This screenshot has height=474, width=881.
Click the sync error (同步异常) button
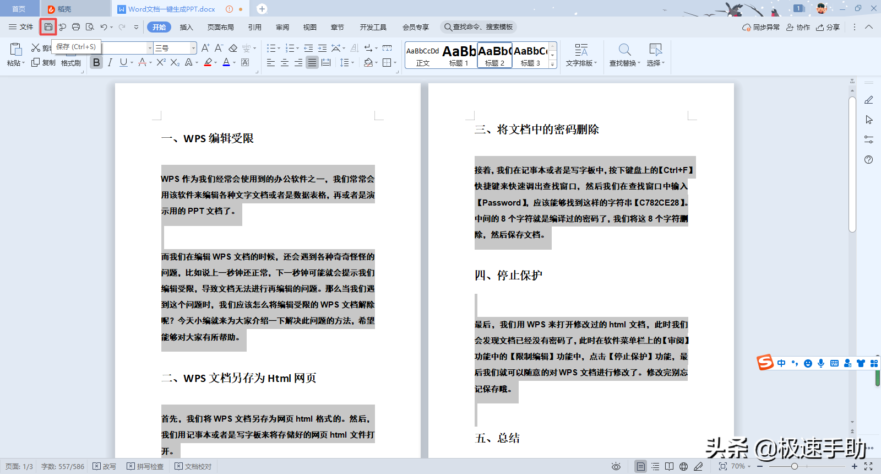click(761, 27)
